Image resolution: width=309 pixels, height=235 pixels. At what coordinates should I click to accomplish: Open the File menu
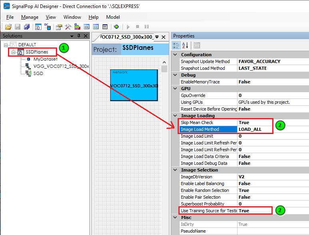pos(10,17)
